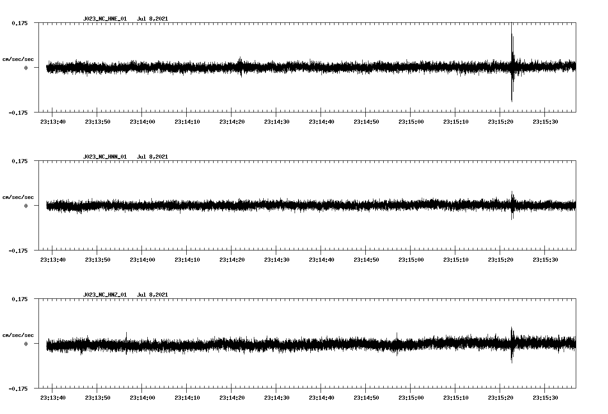Click the J023_NC_HNE_01 channel label
The image size is (608, 414).
point(104,19)
